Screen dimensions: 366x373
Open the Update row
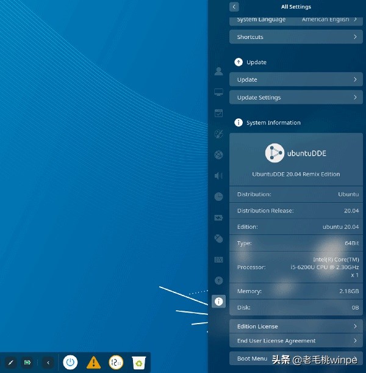pos(296,79)
